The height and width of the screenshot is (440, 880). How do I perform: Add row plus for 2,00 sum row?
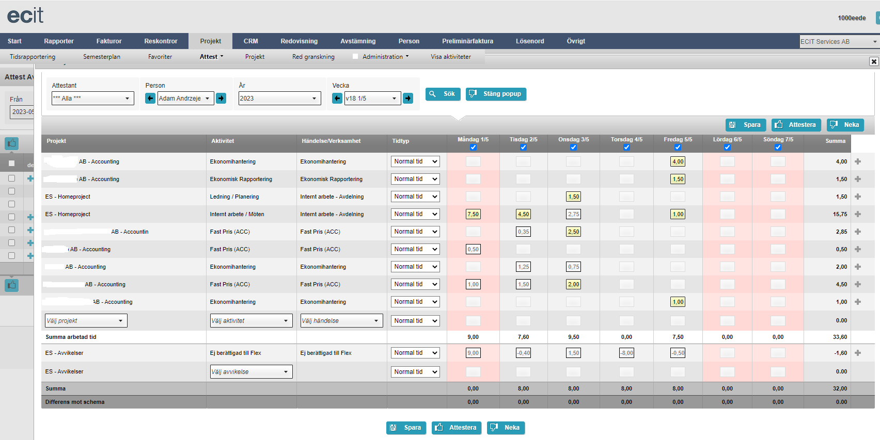pyautogui.click(x=858, y=267)
